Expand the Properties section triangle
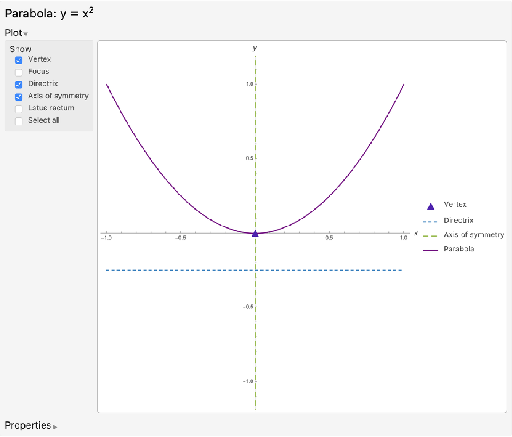This screenshot has width=512, height=437. click(x=55, y=427)
